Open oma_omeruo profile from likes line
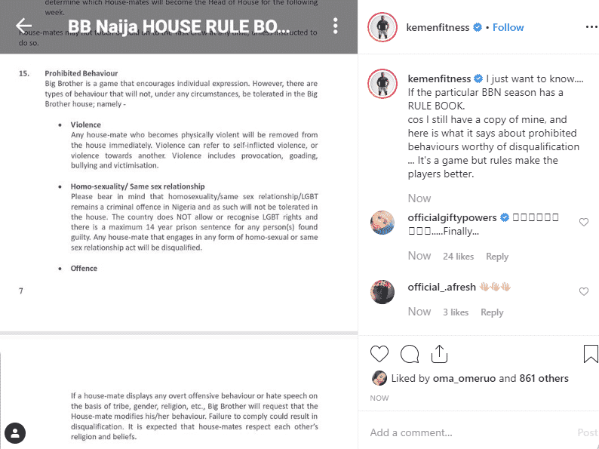Viewport: 599px width, 449px height. pos(464,378)
